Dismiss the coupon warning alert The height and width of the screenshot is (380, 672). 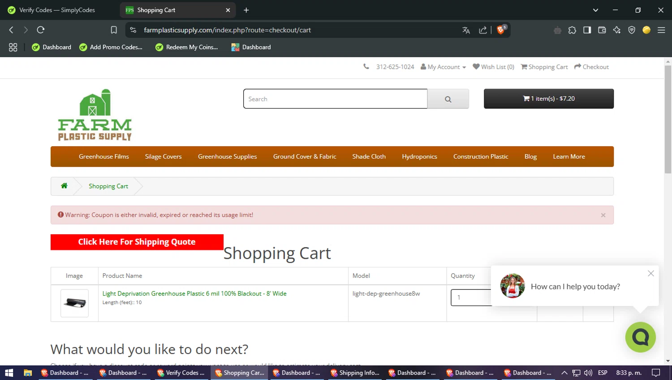pos(603,215)
